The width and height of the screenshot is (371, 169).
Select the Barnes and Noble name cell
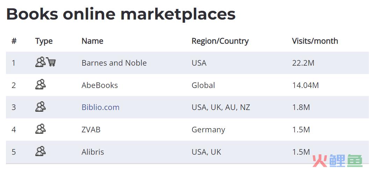[x=114, y=63]
